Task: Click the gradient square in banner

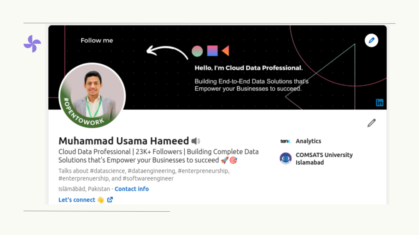Action: (x=212, y=51)
